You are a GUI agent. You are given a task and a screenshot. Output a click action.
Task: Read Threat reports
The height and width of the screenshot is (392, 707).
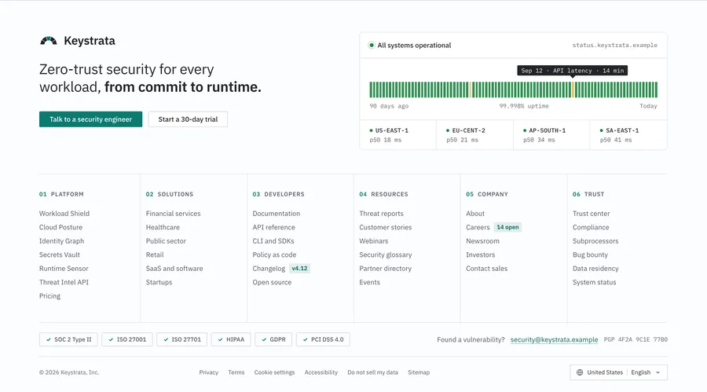[382, 214]
